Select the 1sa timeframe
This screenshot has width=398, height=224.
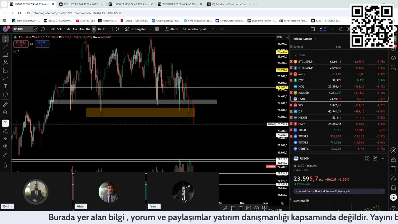pyautogui.click(x=75, y=29)
